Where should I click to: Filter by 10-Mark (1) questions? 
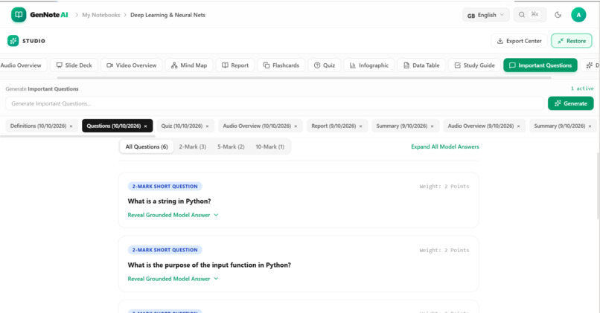click(x=269, y=146)
